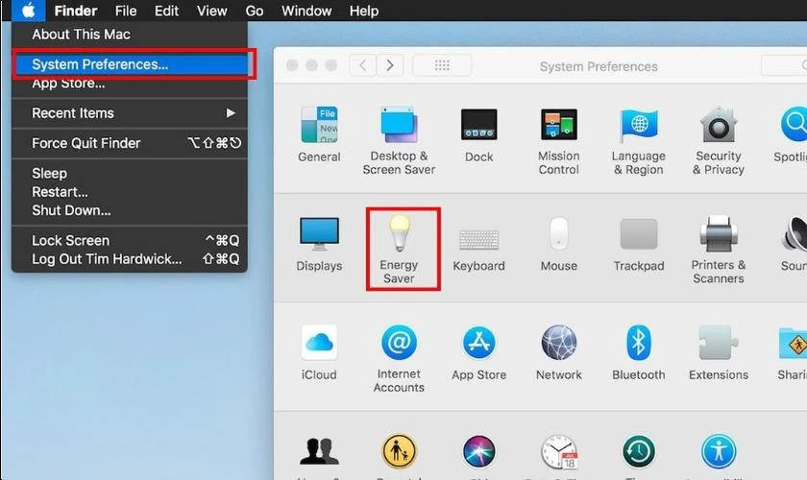Click the Apple logo in menu bar
The image size is (807, 480).
[29, 11]
